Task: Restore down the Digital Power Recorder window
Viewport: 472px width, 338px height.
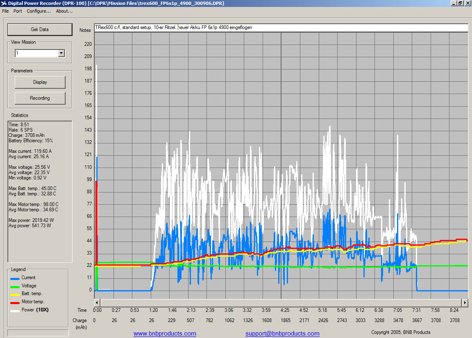Action: (460, 3)
